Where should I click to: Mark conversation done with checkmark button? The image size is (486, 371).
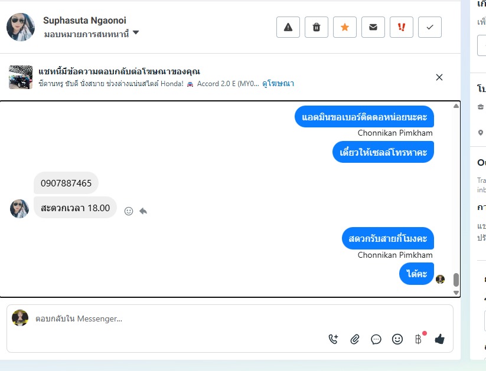click(429, 27)
